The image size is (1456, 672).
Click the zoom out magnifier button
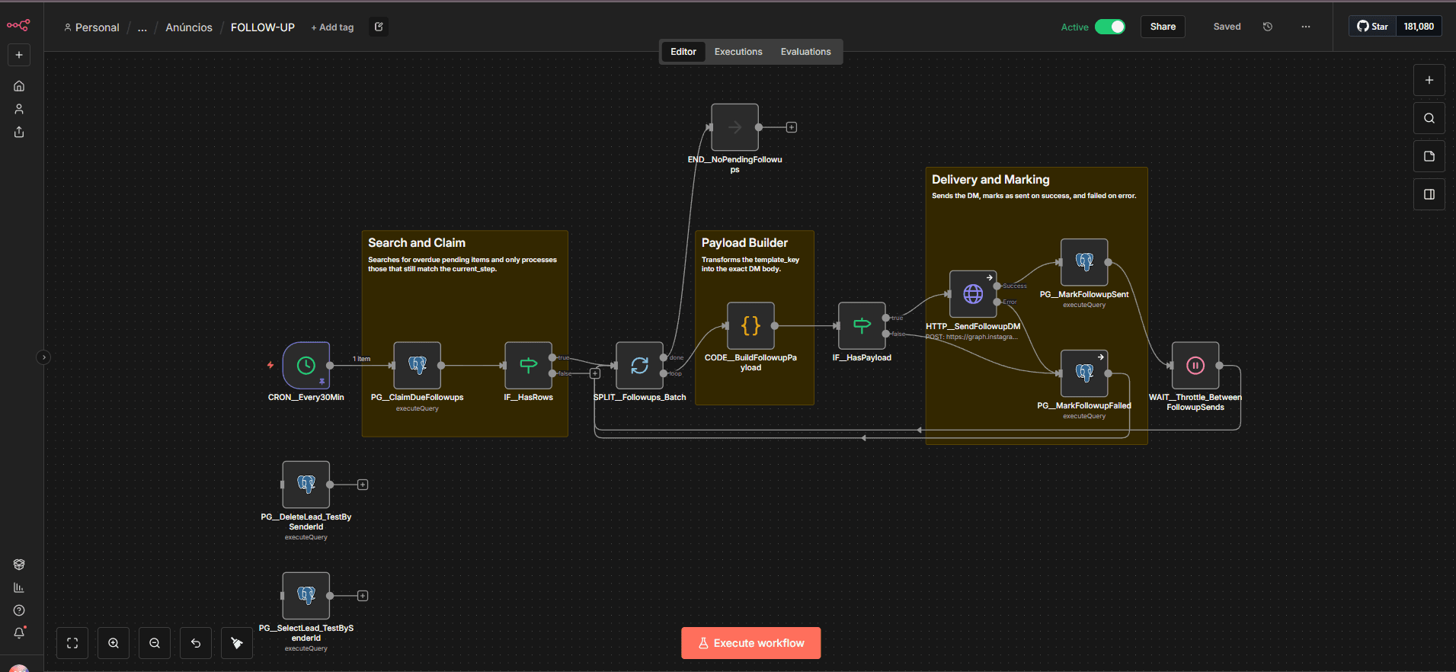tap(155, 643)
